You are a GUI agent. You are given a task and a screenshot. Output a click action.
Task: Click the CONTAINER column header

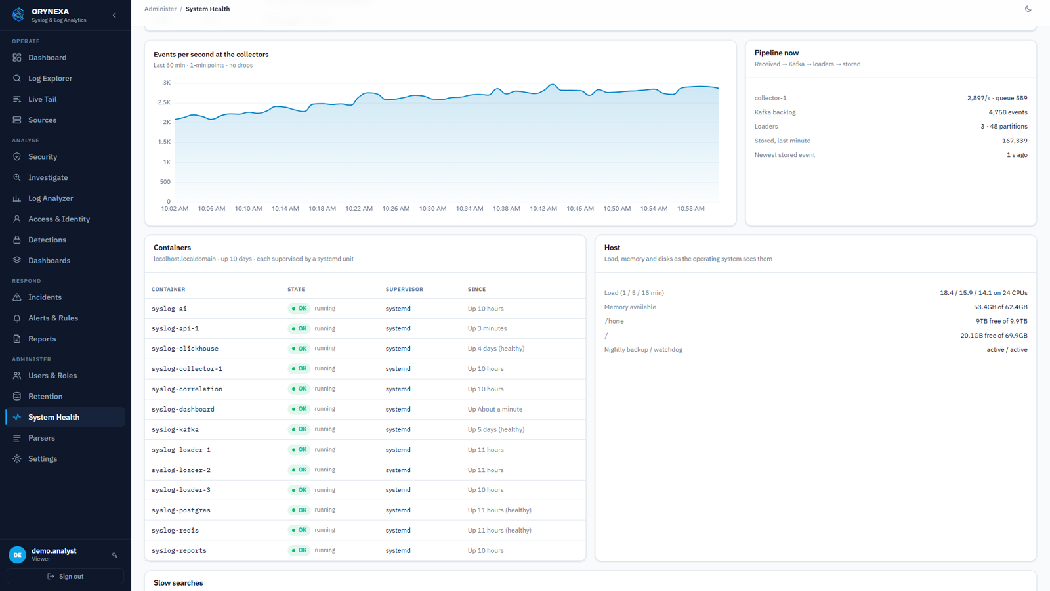(x=168, y=289)
